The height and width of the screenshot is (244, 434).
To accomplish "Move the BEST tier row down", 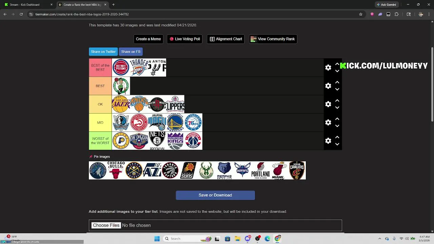I will tap(337, 89).
